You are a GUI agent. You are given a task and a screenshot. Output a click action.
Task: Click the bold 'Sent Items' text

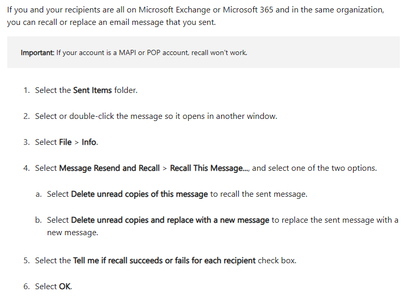(x=92, y=90)
